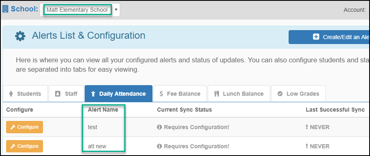This screenshot has height=156, width=370.
Task: Click the Create/Edit an Alert button
Action: pos(329,37)
